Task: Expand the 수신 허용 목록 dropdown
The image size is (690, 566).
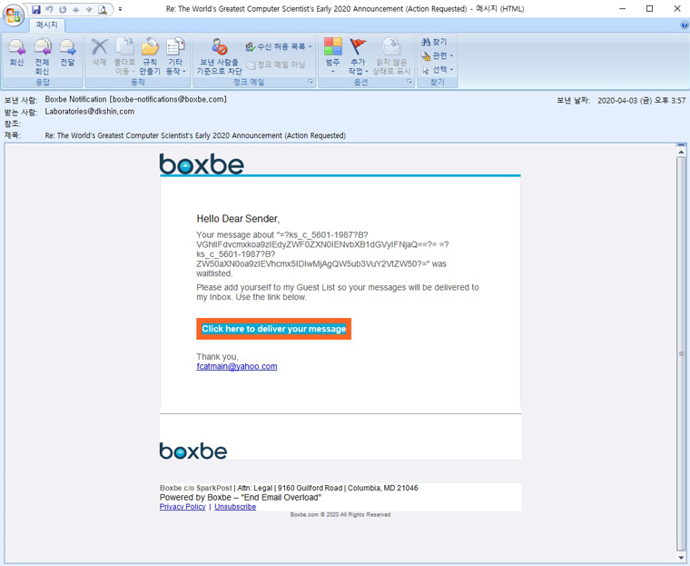Action: tap(278, 46)
